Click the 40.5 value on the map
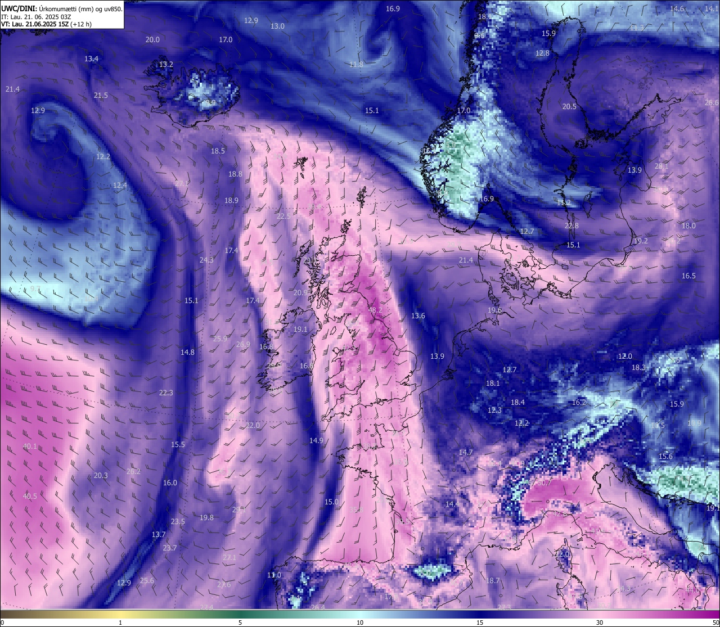The height and width of the screenshot is (627, 720). tap(30, 496)
